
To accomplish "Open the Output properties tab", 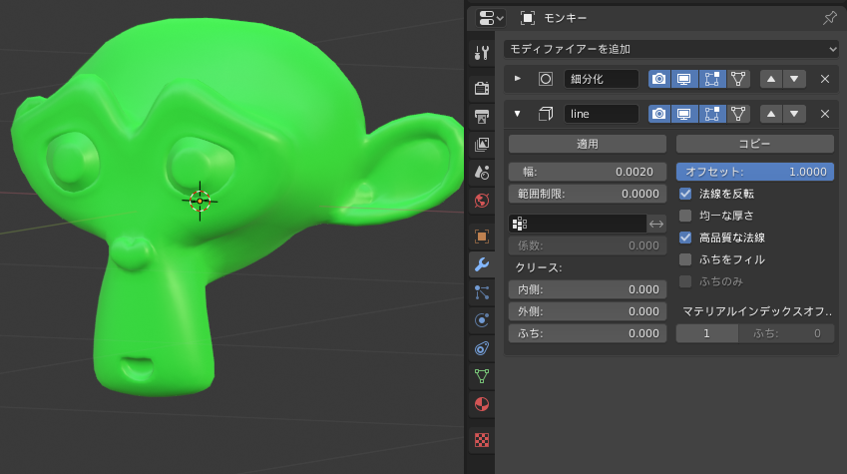I will (x=481, y=116).
